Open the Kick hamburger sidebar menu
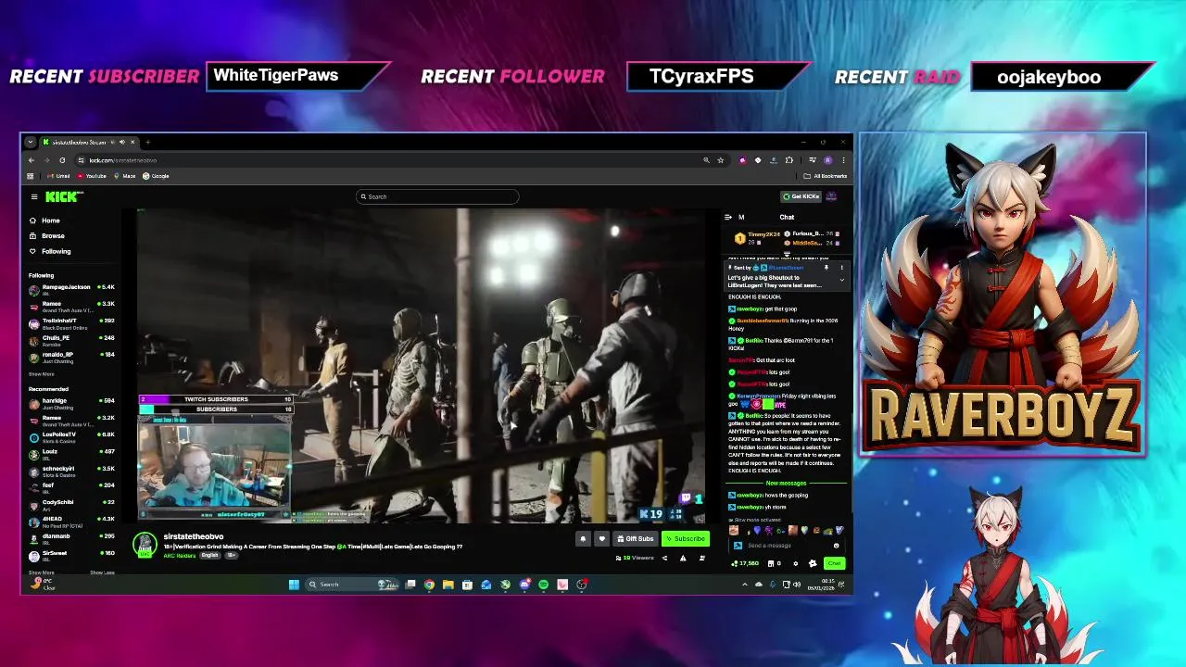 click(x=34, y=196)
